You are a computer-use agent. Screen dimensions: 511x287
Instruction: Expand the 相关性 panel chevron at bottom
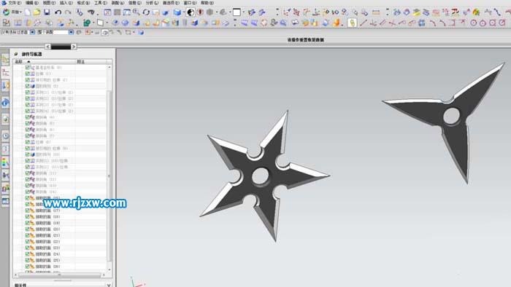pos(109,285)
